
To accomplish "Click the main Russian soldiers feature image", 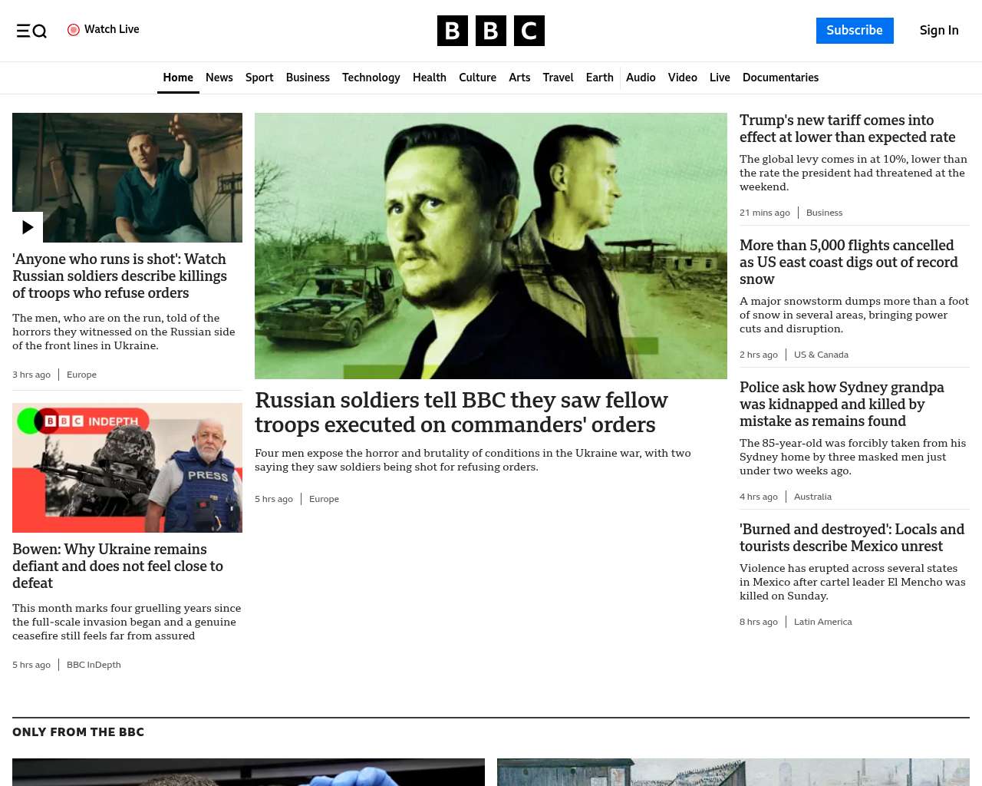I will coord(490,246).
